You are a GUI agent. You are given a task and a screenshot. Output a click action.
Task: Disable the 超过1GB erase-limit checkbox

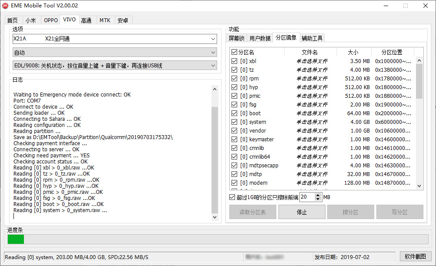point(232,197)
